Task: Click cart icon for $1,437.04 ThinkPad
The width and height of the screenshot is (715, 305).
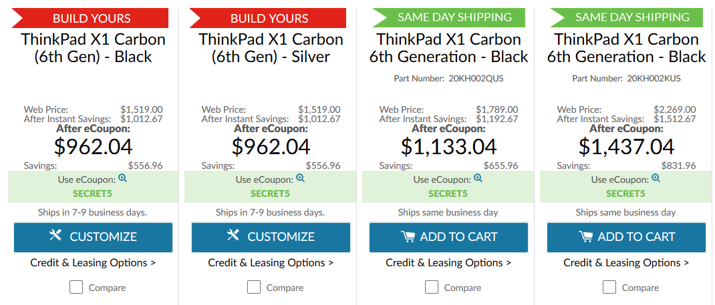Action: (586, 237)
